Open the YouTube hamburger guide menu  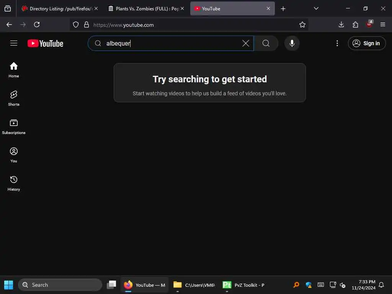click(x=14, y=43)
